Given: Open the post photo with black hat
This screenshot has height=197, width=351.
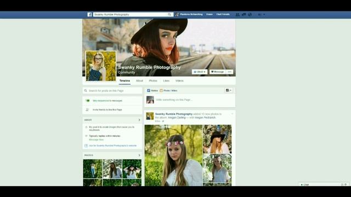Looking at the screenshot, I should [217, 139].
